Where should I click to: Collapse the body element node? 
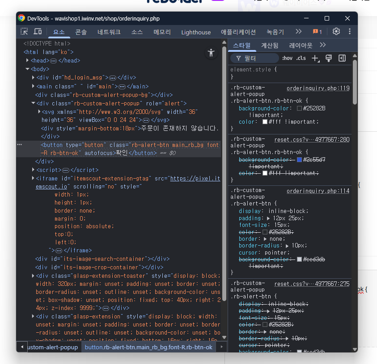pos(27,69)
